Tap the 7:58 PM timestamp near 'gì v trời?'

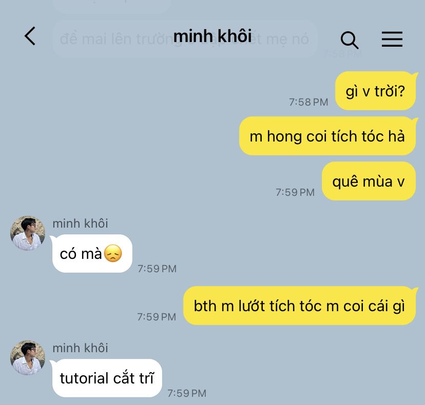point(308,103)
